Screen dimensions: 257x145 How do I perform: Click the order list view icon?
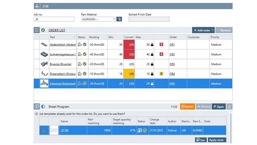point(37,30)
